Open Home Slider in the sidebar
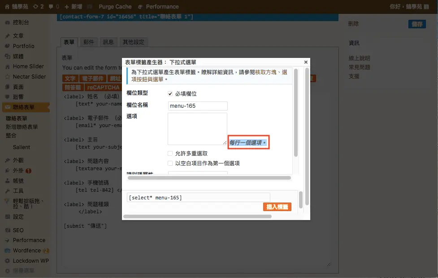The image size is (438, 278). (28, 66)
